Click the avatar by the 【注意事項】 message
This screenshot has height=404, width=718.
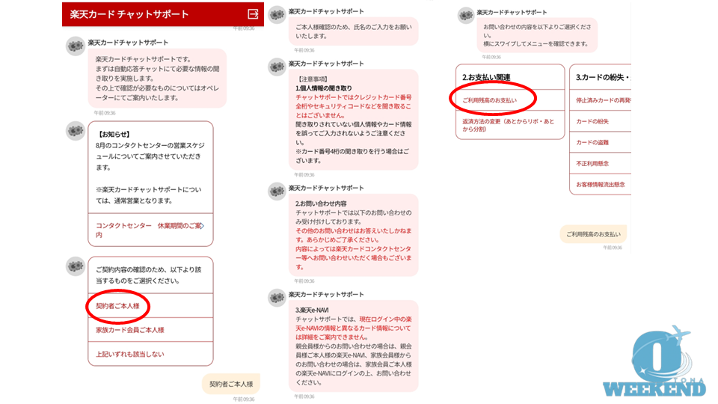click(x=277, y=67)
